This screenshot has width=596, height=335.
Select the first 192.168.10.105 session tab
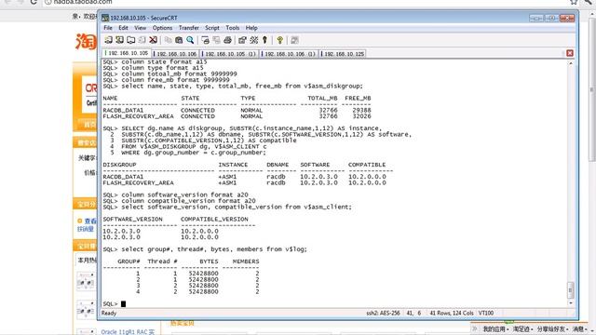[x=127, y=53]
